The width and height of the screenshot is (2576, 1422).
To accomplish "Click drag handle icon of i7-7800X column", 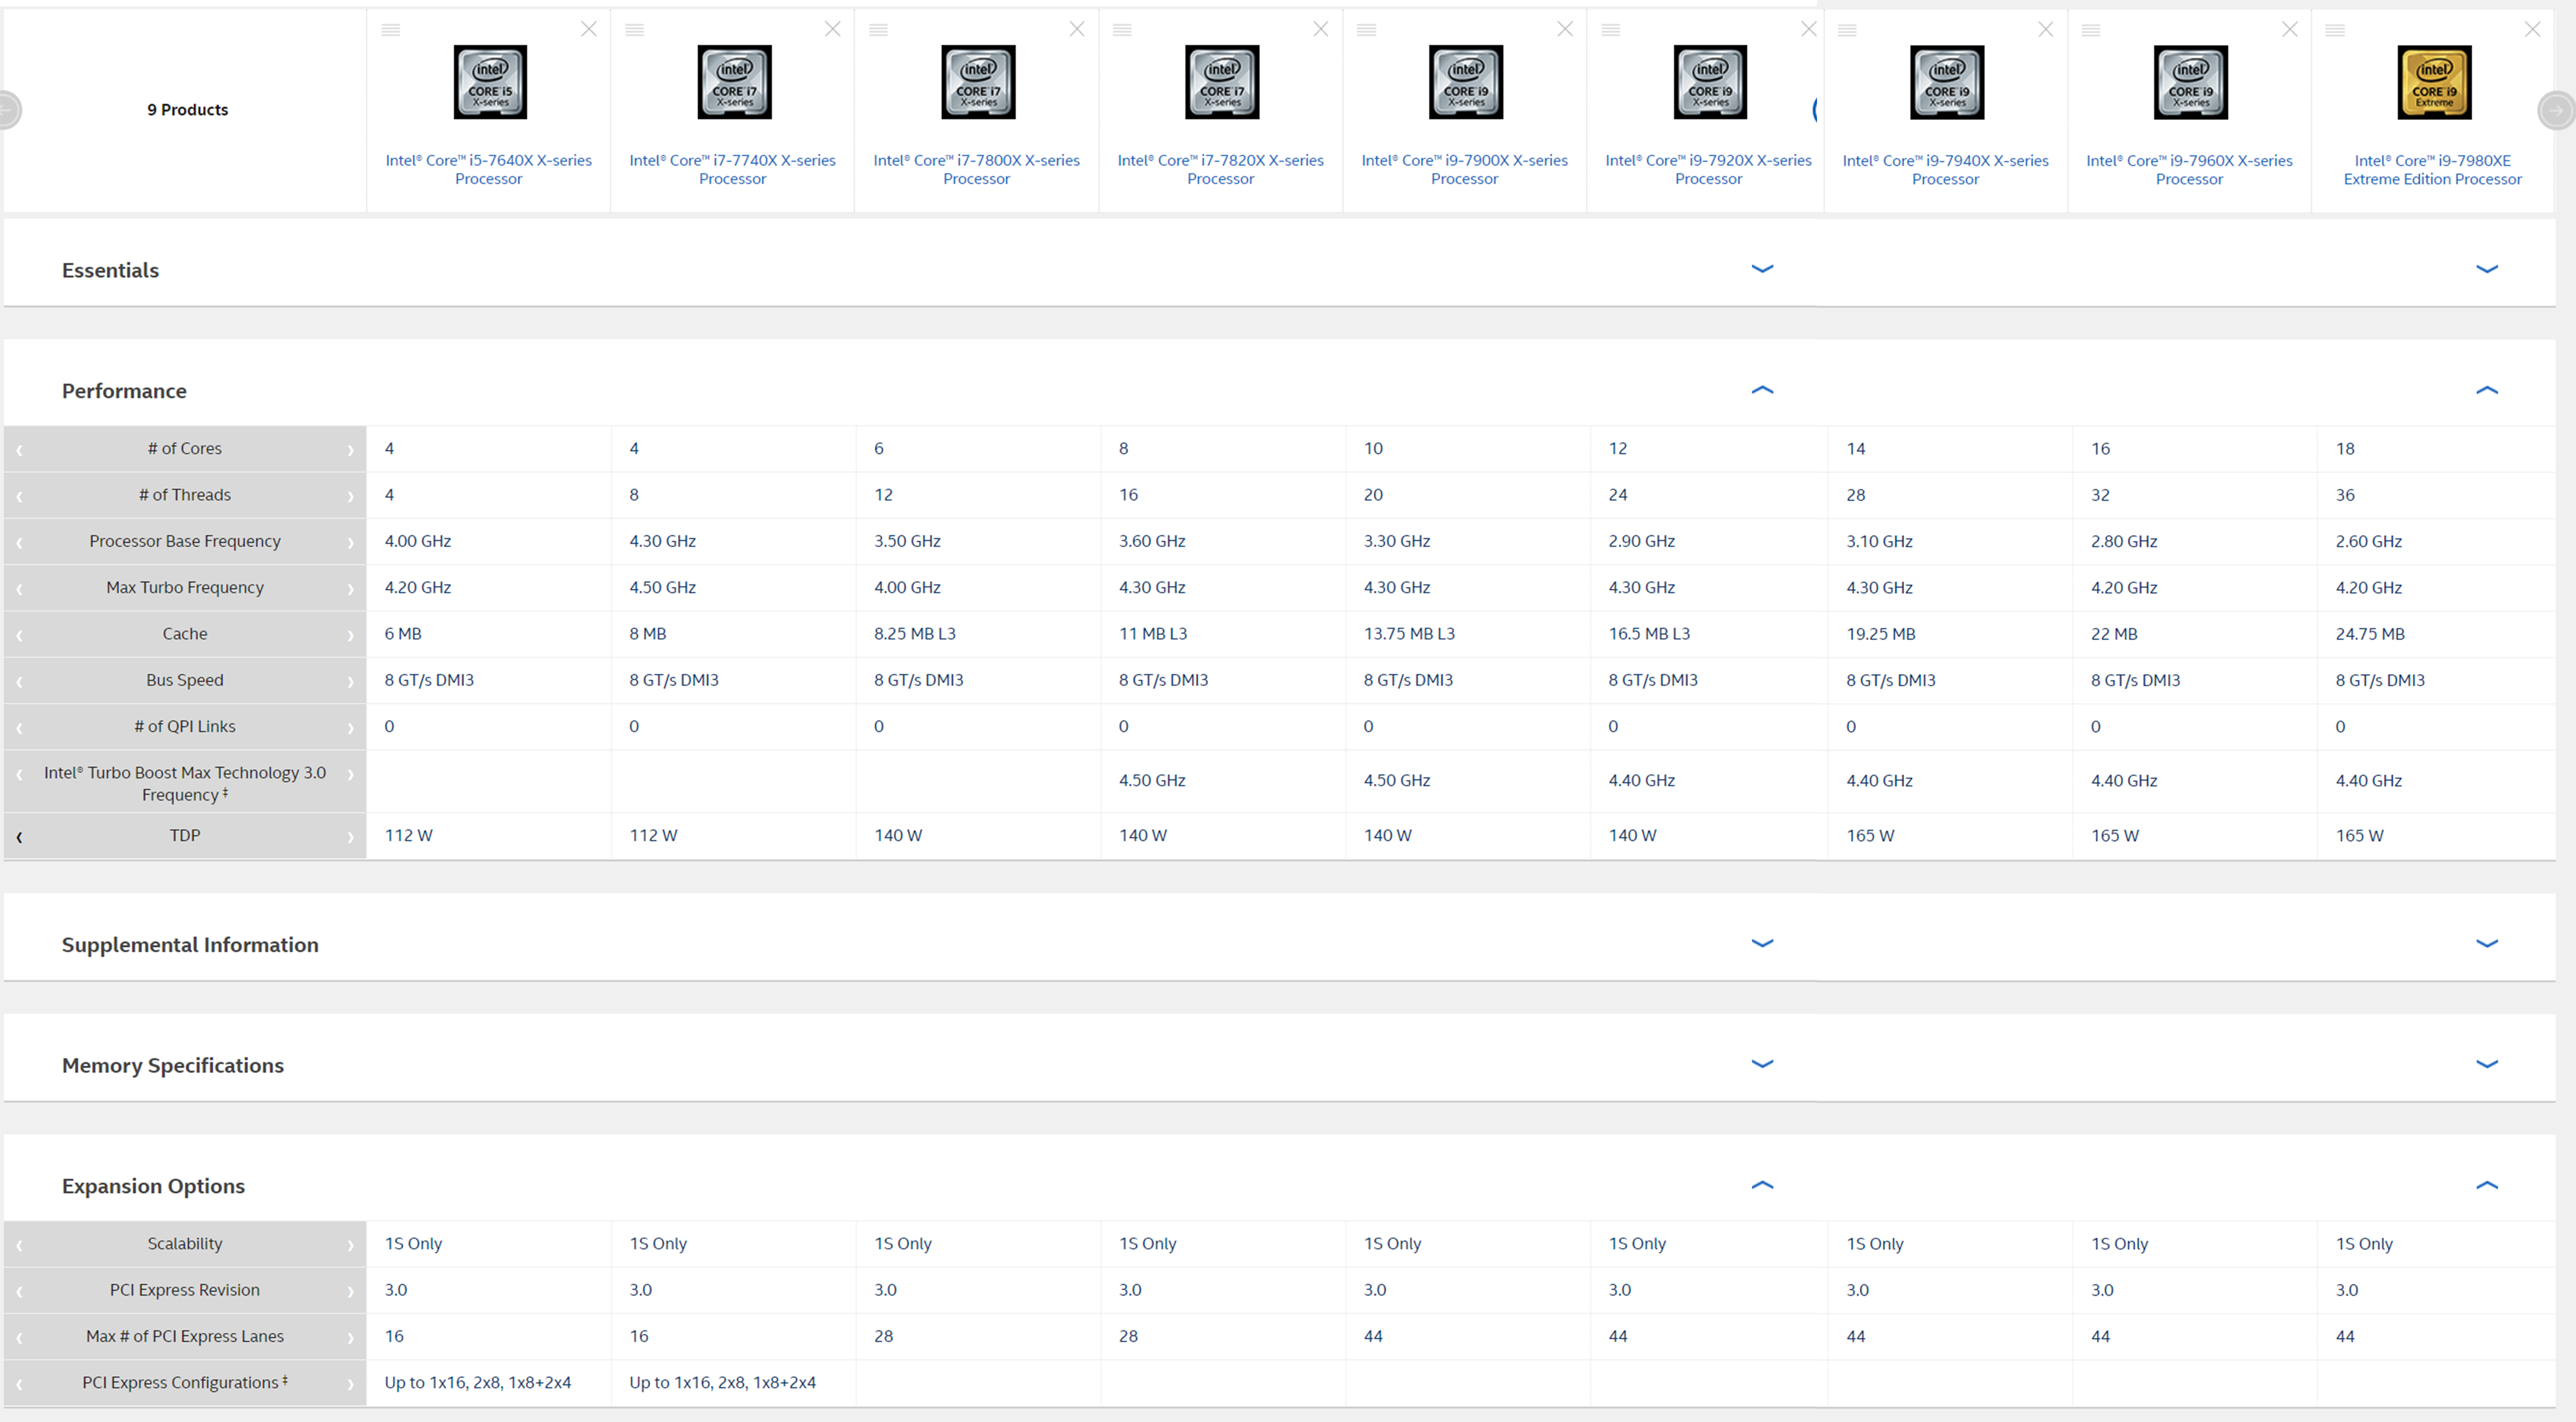I will [x=879, y=30].
